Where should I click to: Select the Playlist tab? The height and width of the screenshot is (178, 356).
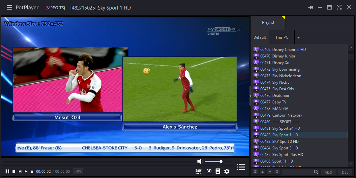pos(268,22)
